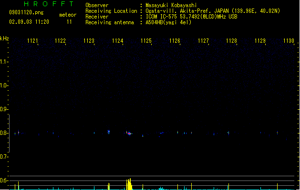
Task: Click the 1129 time marker
Action: point(260,41)
